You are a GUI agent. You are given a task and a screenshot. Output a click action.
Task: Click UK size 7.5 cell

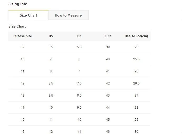coord(79,83)
